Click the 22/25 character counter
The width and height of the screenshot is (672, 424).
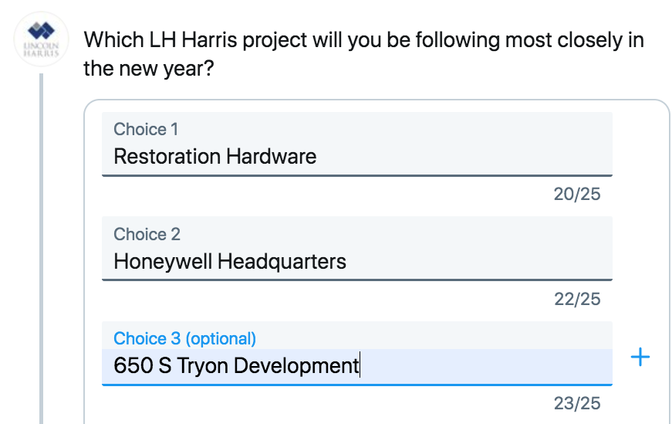tap(576, 299)
